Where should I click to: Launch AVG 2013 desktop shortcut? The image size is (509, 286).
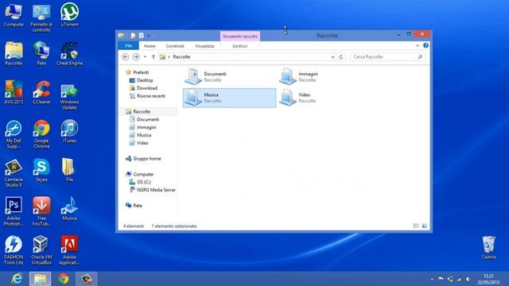pos(14,92)
